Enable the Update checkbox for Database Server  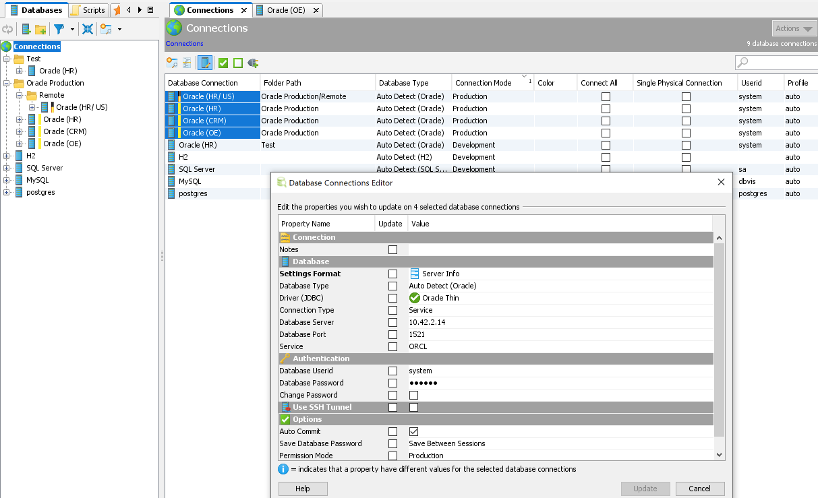click(x=392, y=322)
